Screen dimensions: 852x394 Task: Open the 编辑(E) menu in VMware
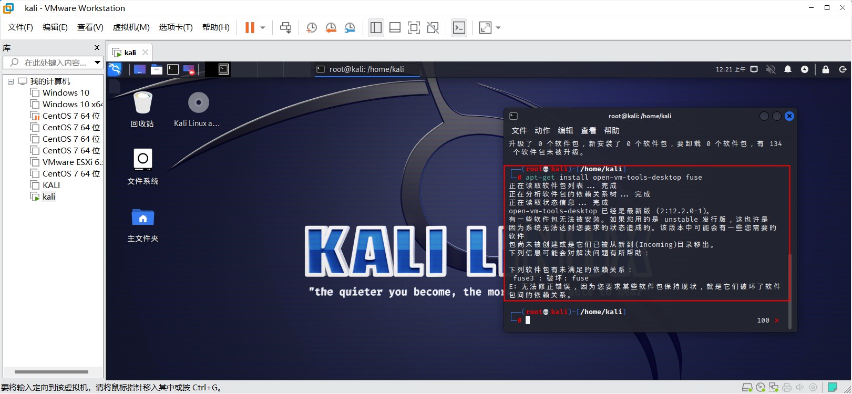click(55, 27)
